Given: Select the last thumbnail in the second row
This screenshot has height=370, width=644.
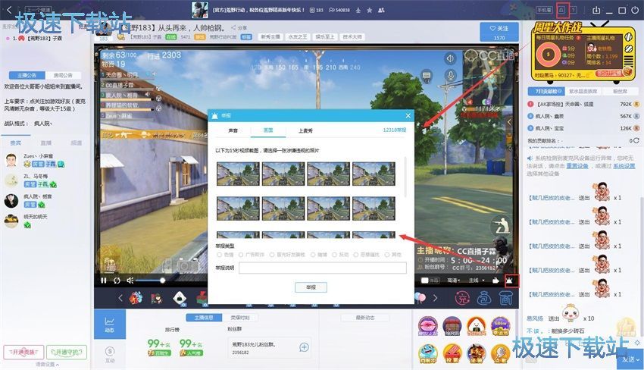Looking at the screenshot, I should pos(374,209).
